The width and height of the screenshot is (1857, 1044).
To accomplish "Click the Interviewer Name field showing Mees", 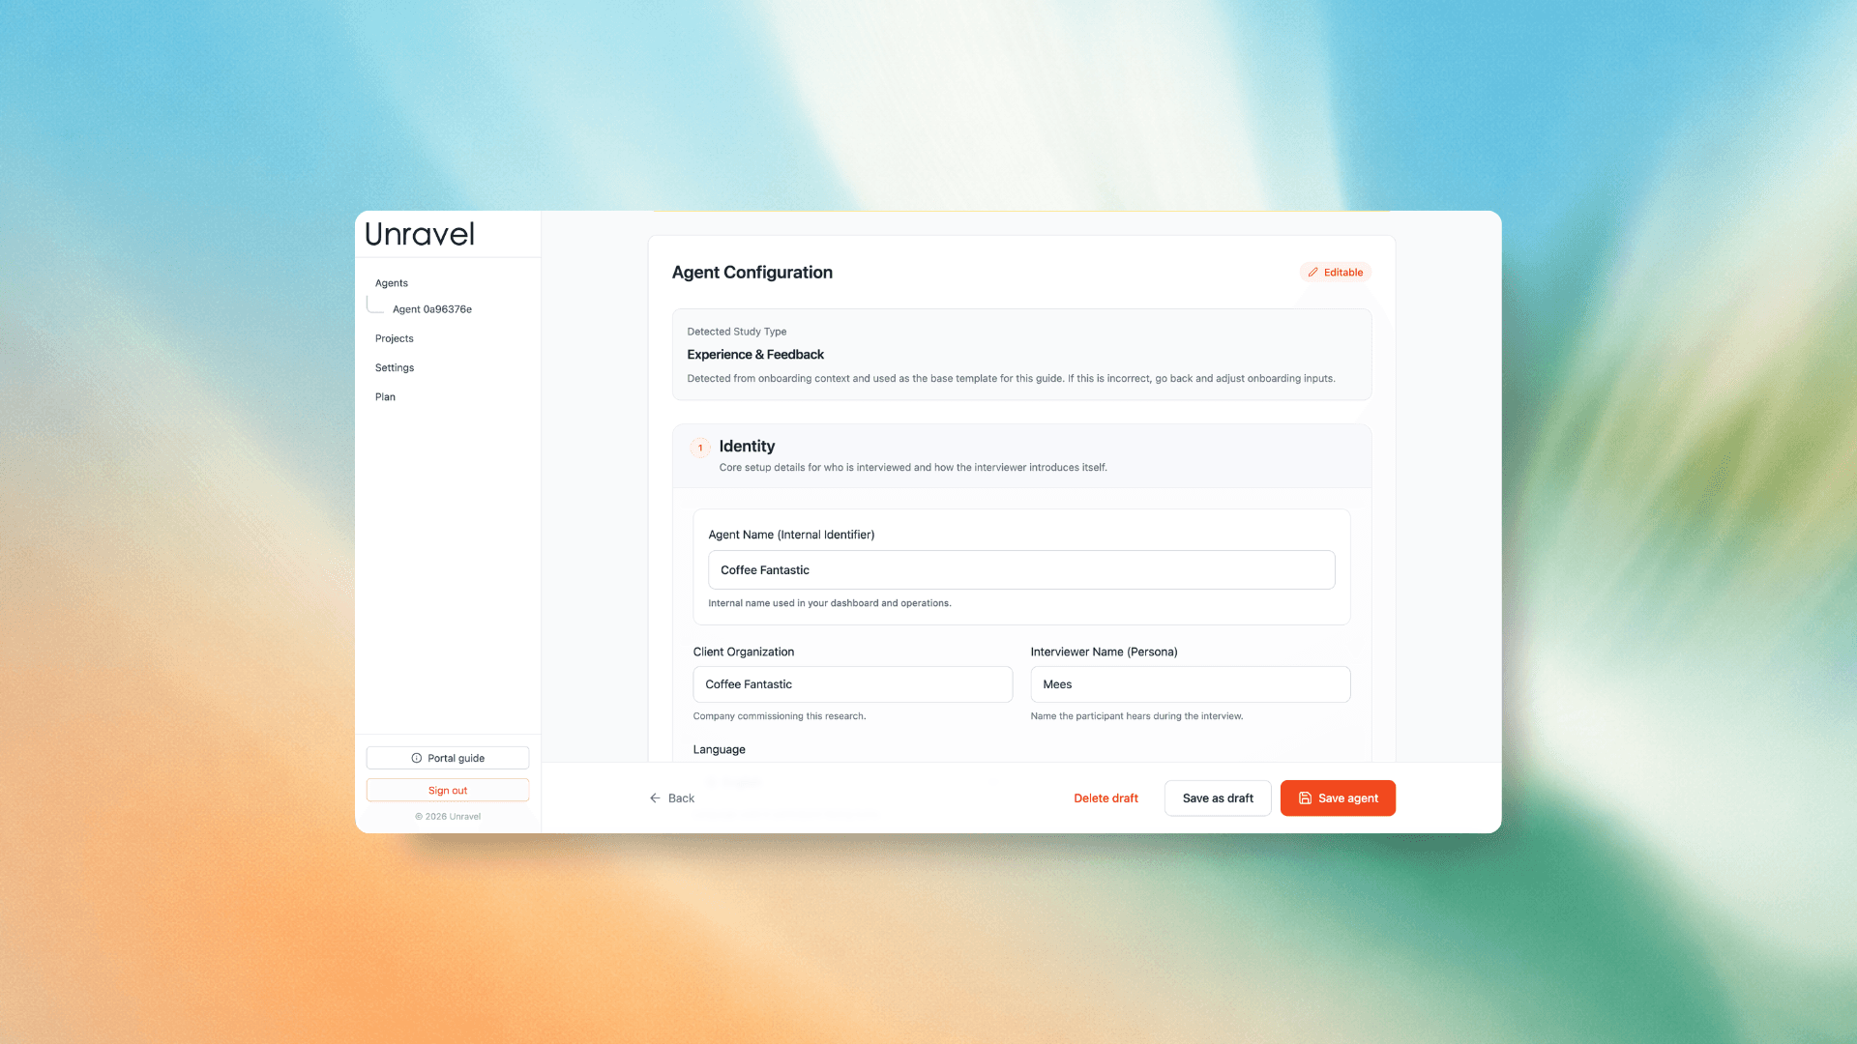I will click(1190, 683).
